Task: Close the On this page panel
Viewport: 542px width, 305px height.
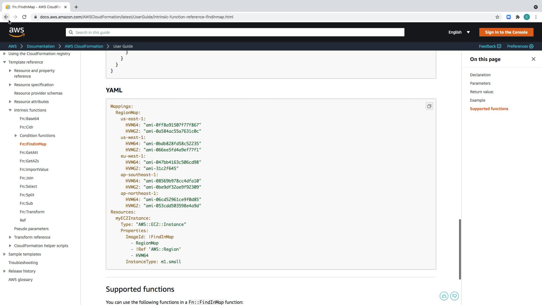Action: (533, 59)
